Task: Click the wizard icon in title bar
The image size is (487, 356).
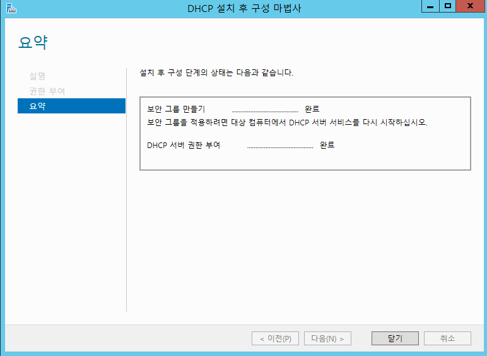Action: (11, 8)
